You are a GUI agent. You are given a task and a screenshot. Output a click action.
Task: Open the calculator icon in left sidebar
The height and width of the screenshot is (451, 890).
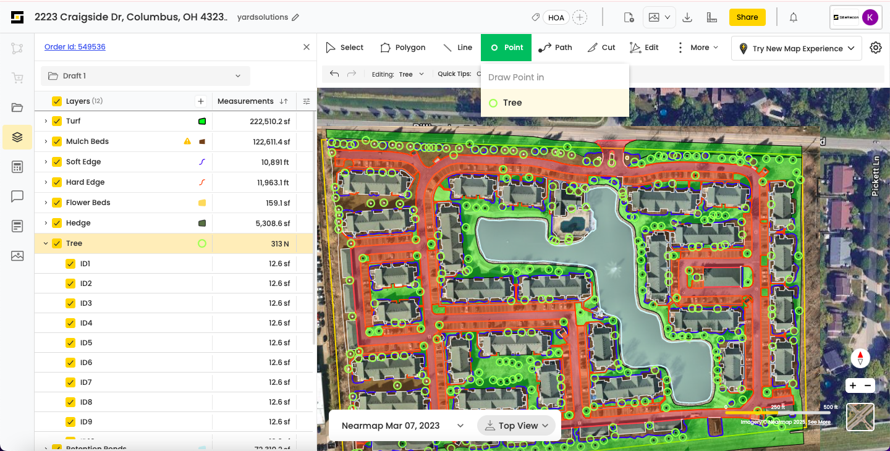point(17,167)
